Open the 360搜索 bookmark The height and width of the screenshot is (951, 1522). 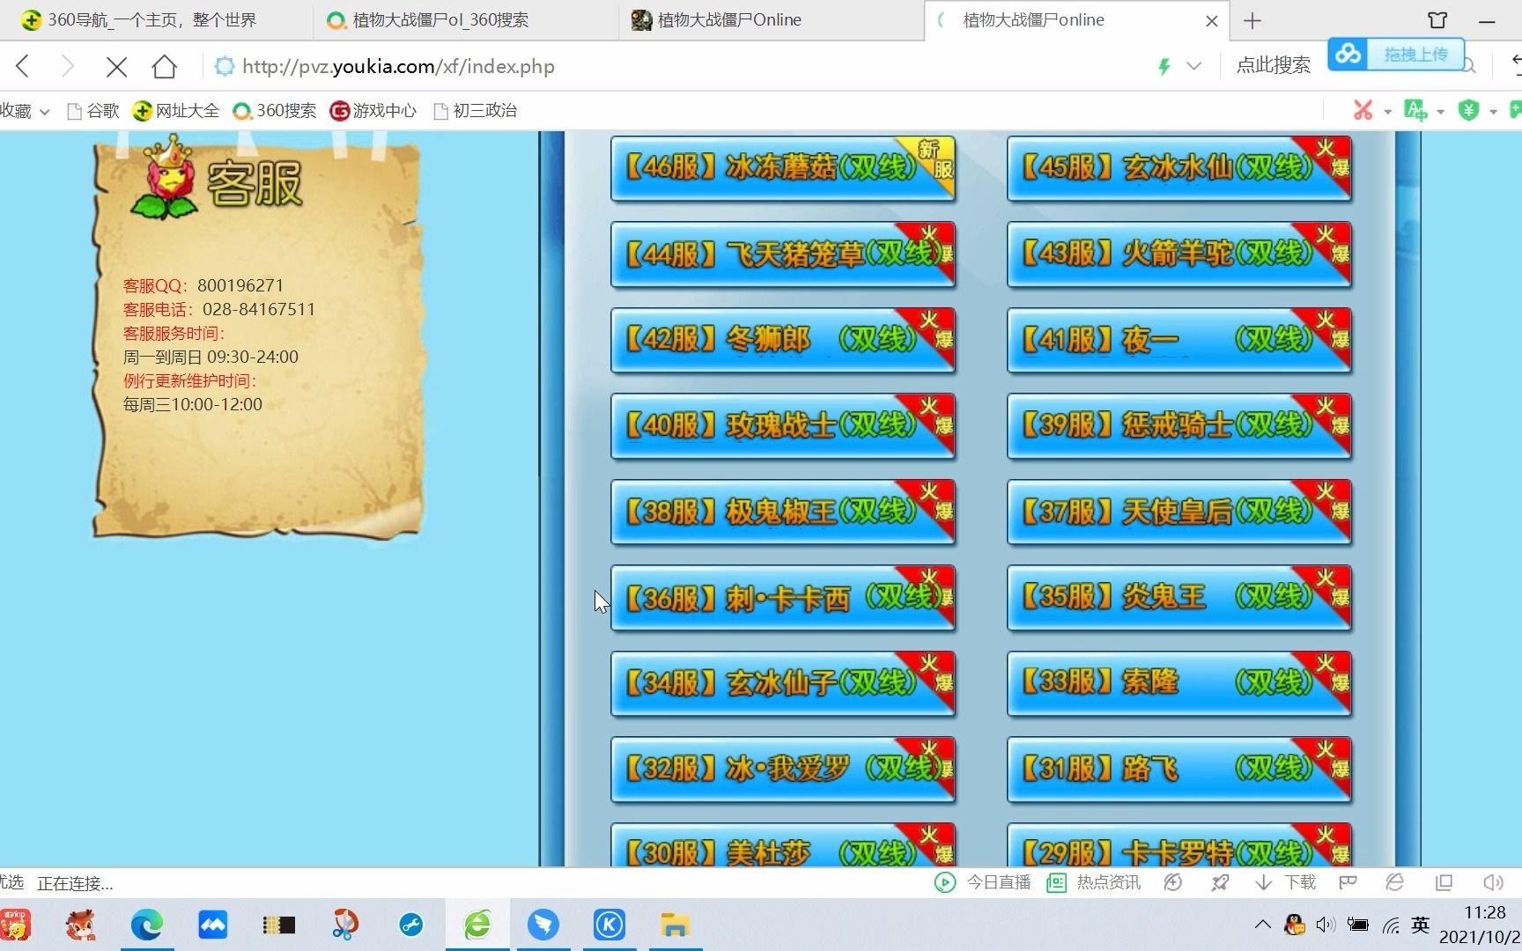pos(274,111)
